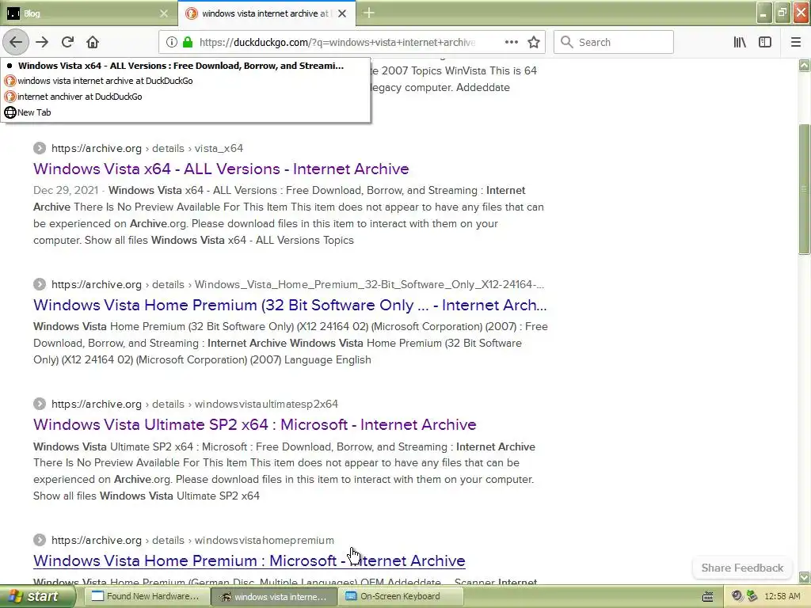This screenshot has height=608, width=811.
Task: Go back with the browser back arrow
Action: click(x=16, y=43)
